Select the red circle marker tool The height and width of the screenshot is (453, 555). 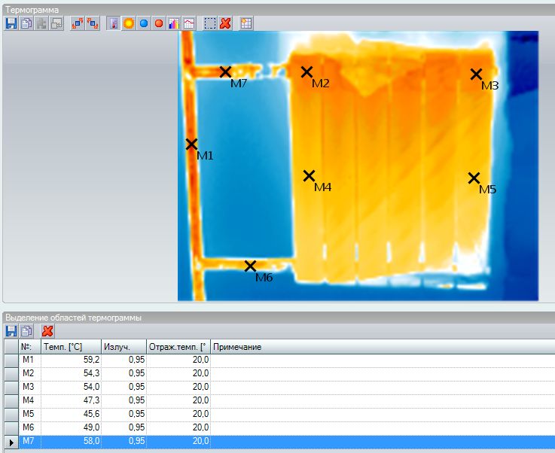click(159, 23)
